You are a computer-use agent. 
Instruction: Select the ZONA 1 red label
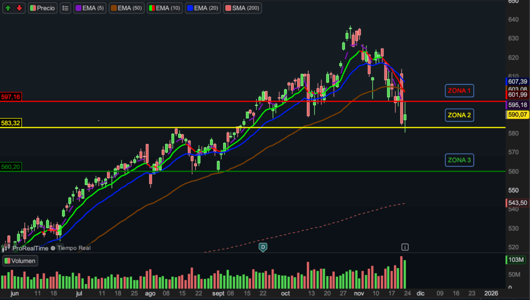pyautogui.click(x=459, y=91)
